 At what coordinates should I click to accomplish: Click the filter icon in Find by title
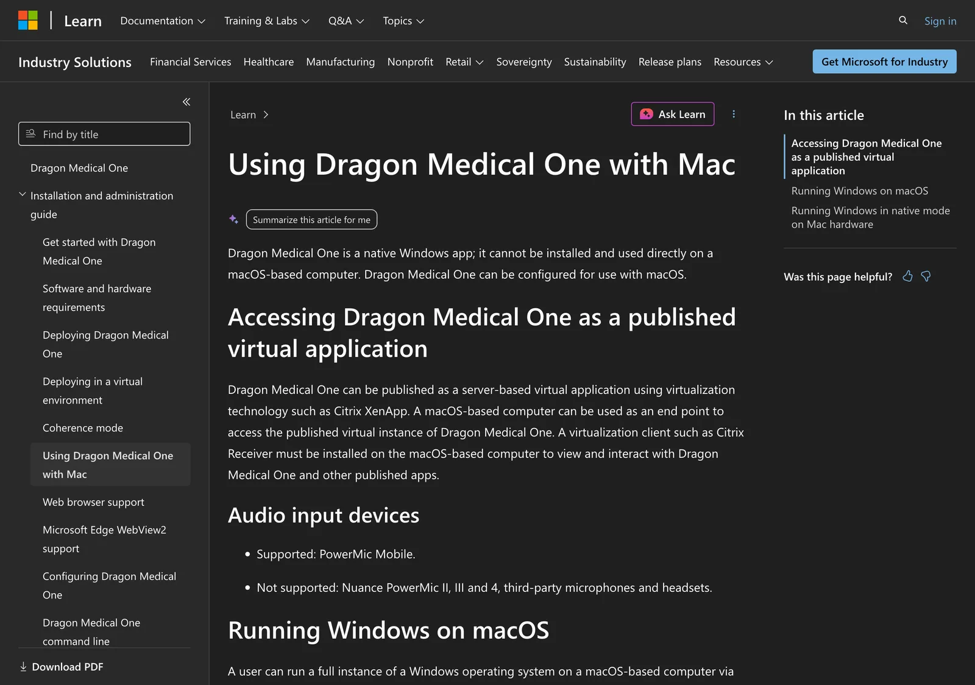[x=30, y=134]
